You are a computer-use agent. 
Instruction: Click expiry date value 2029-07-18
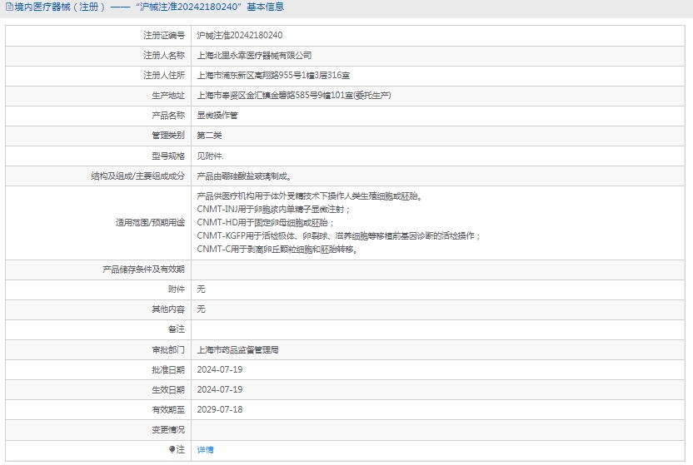click(x=219, y=410)
